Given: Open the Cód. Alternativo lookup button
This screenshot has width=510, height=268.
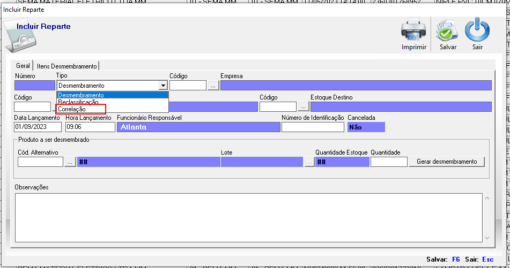Looking at the screenshot, I should click(x=70, y=162).
